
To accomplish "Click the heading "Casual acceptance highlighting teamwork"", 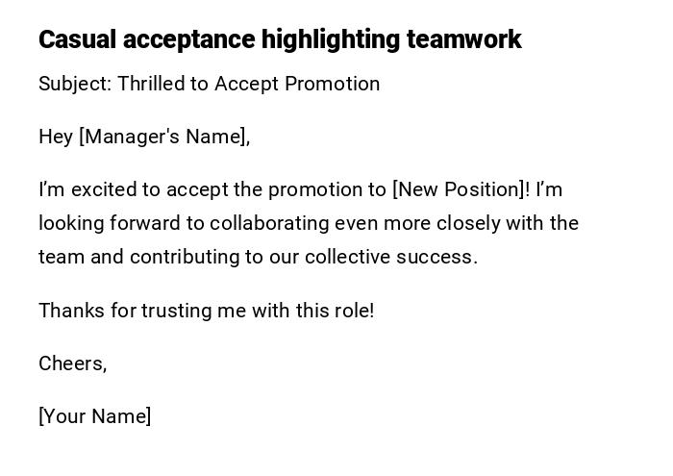I will click(x=280, y=39).
